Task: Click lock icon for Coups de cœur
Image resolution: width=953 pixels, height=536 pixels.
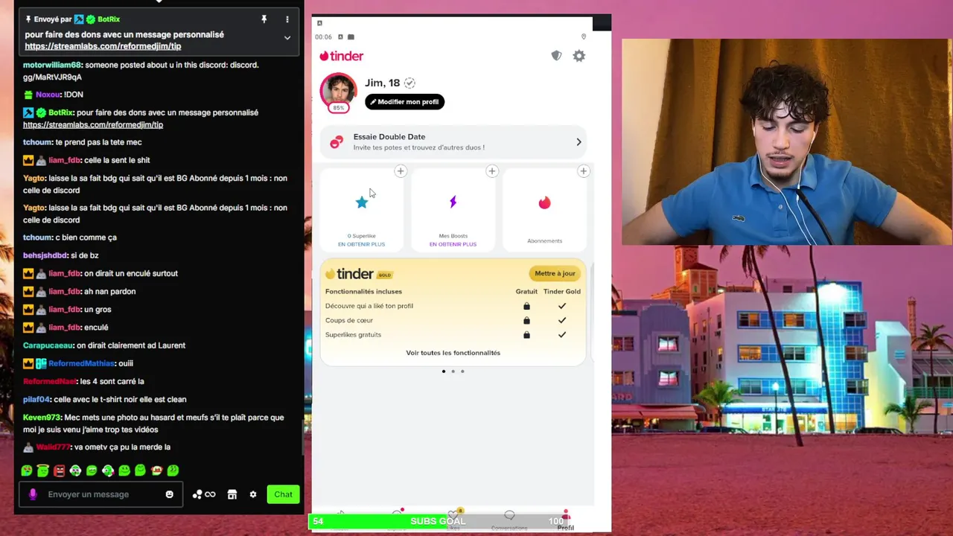Action: click(x=526, y=320)
